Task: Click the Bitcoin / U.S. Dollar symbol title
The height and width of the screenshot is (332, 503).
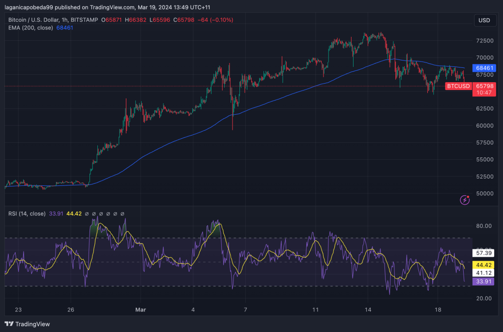Action: pos(53,20)
